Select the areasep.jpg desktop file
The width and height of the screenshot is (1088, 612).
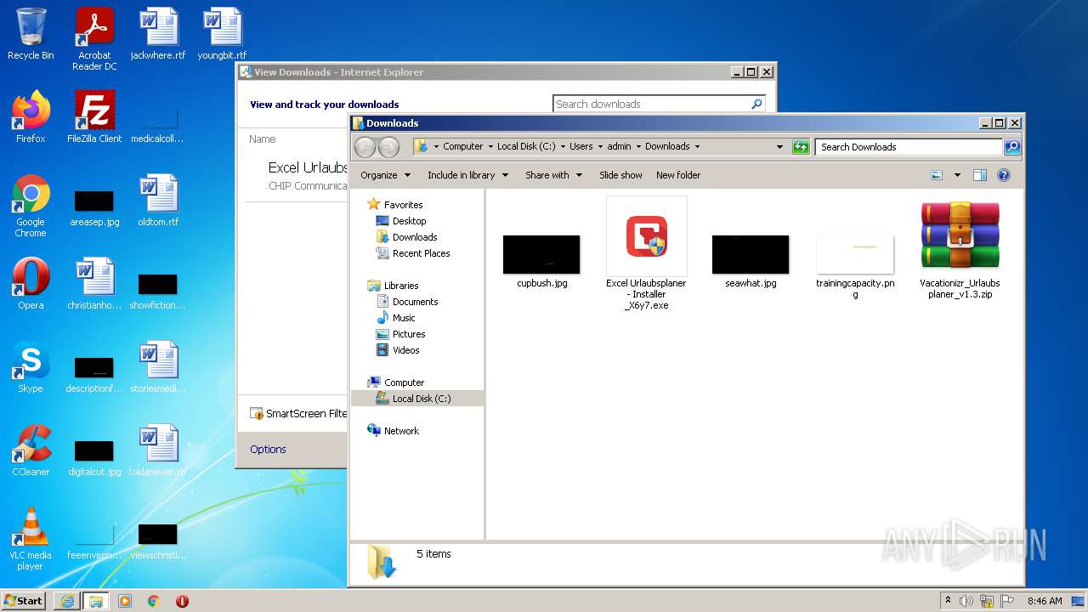[x=94, y=208]
